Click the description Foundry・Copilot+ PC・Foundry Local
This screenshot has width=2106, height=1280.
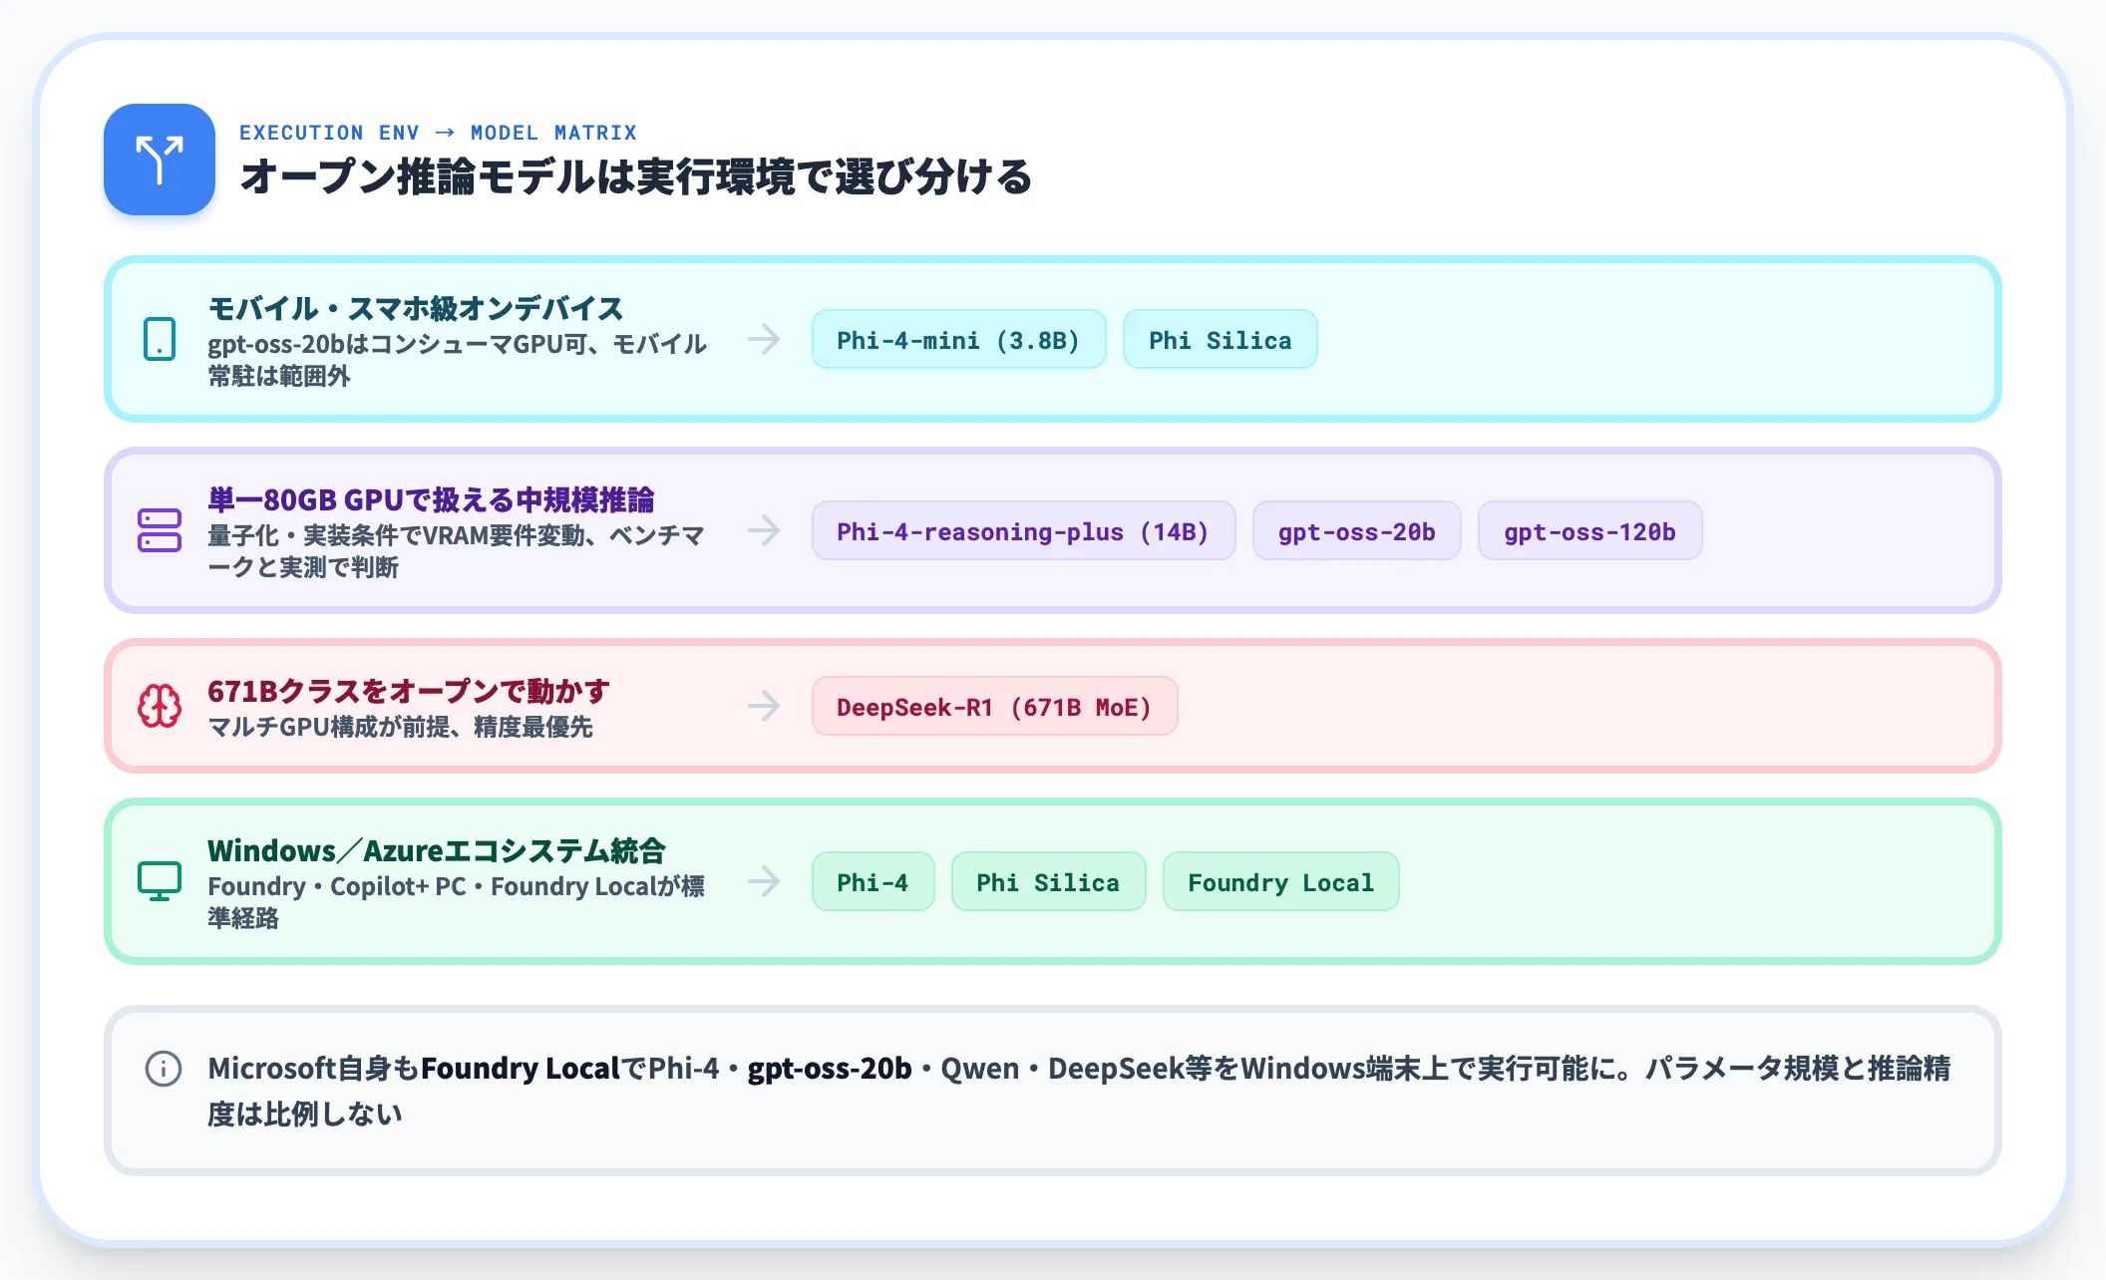tap(456, 902)
